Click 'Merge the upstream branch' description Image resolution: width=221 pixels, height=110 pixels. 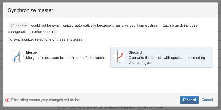[66, 58]
